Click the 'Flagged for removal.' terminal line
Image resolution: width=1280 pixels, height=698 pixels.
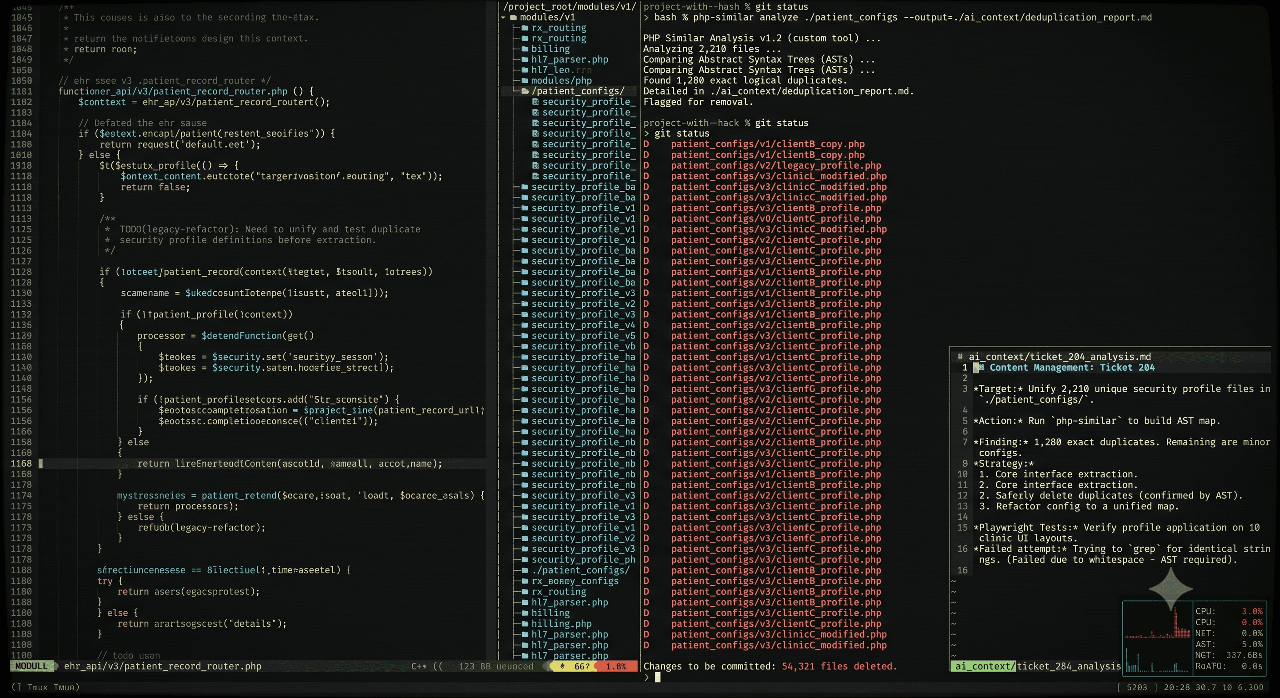tap(698, 102)
